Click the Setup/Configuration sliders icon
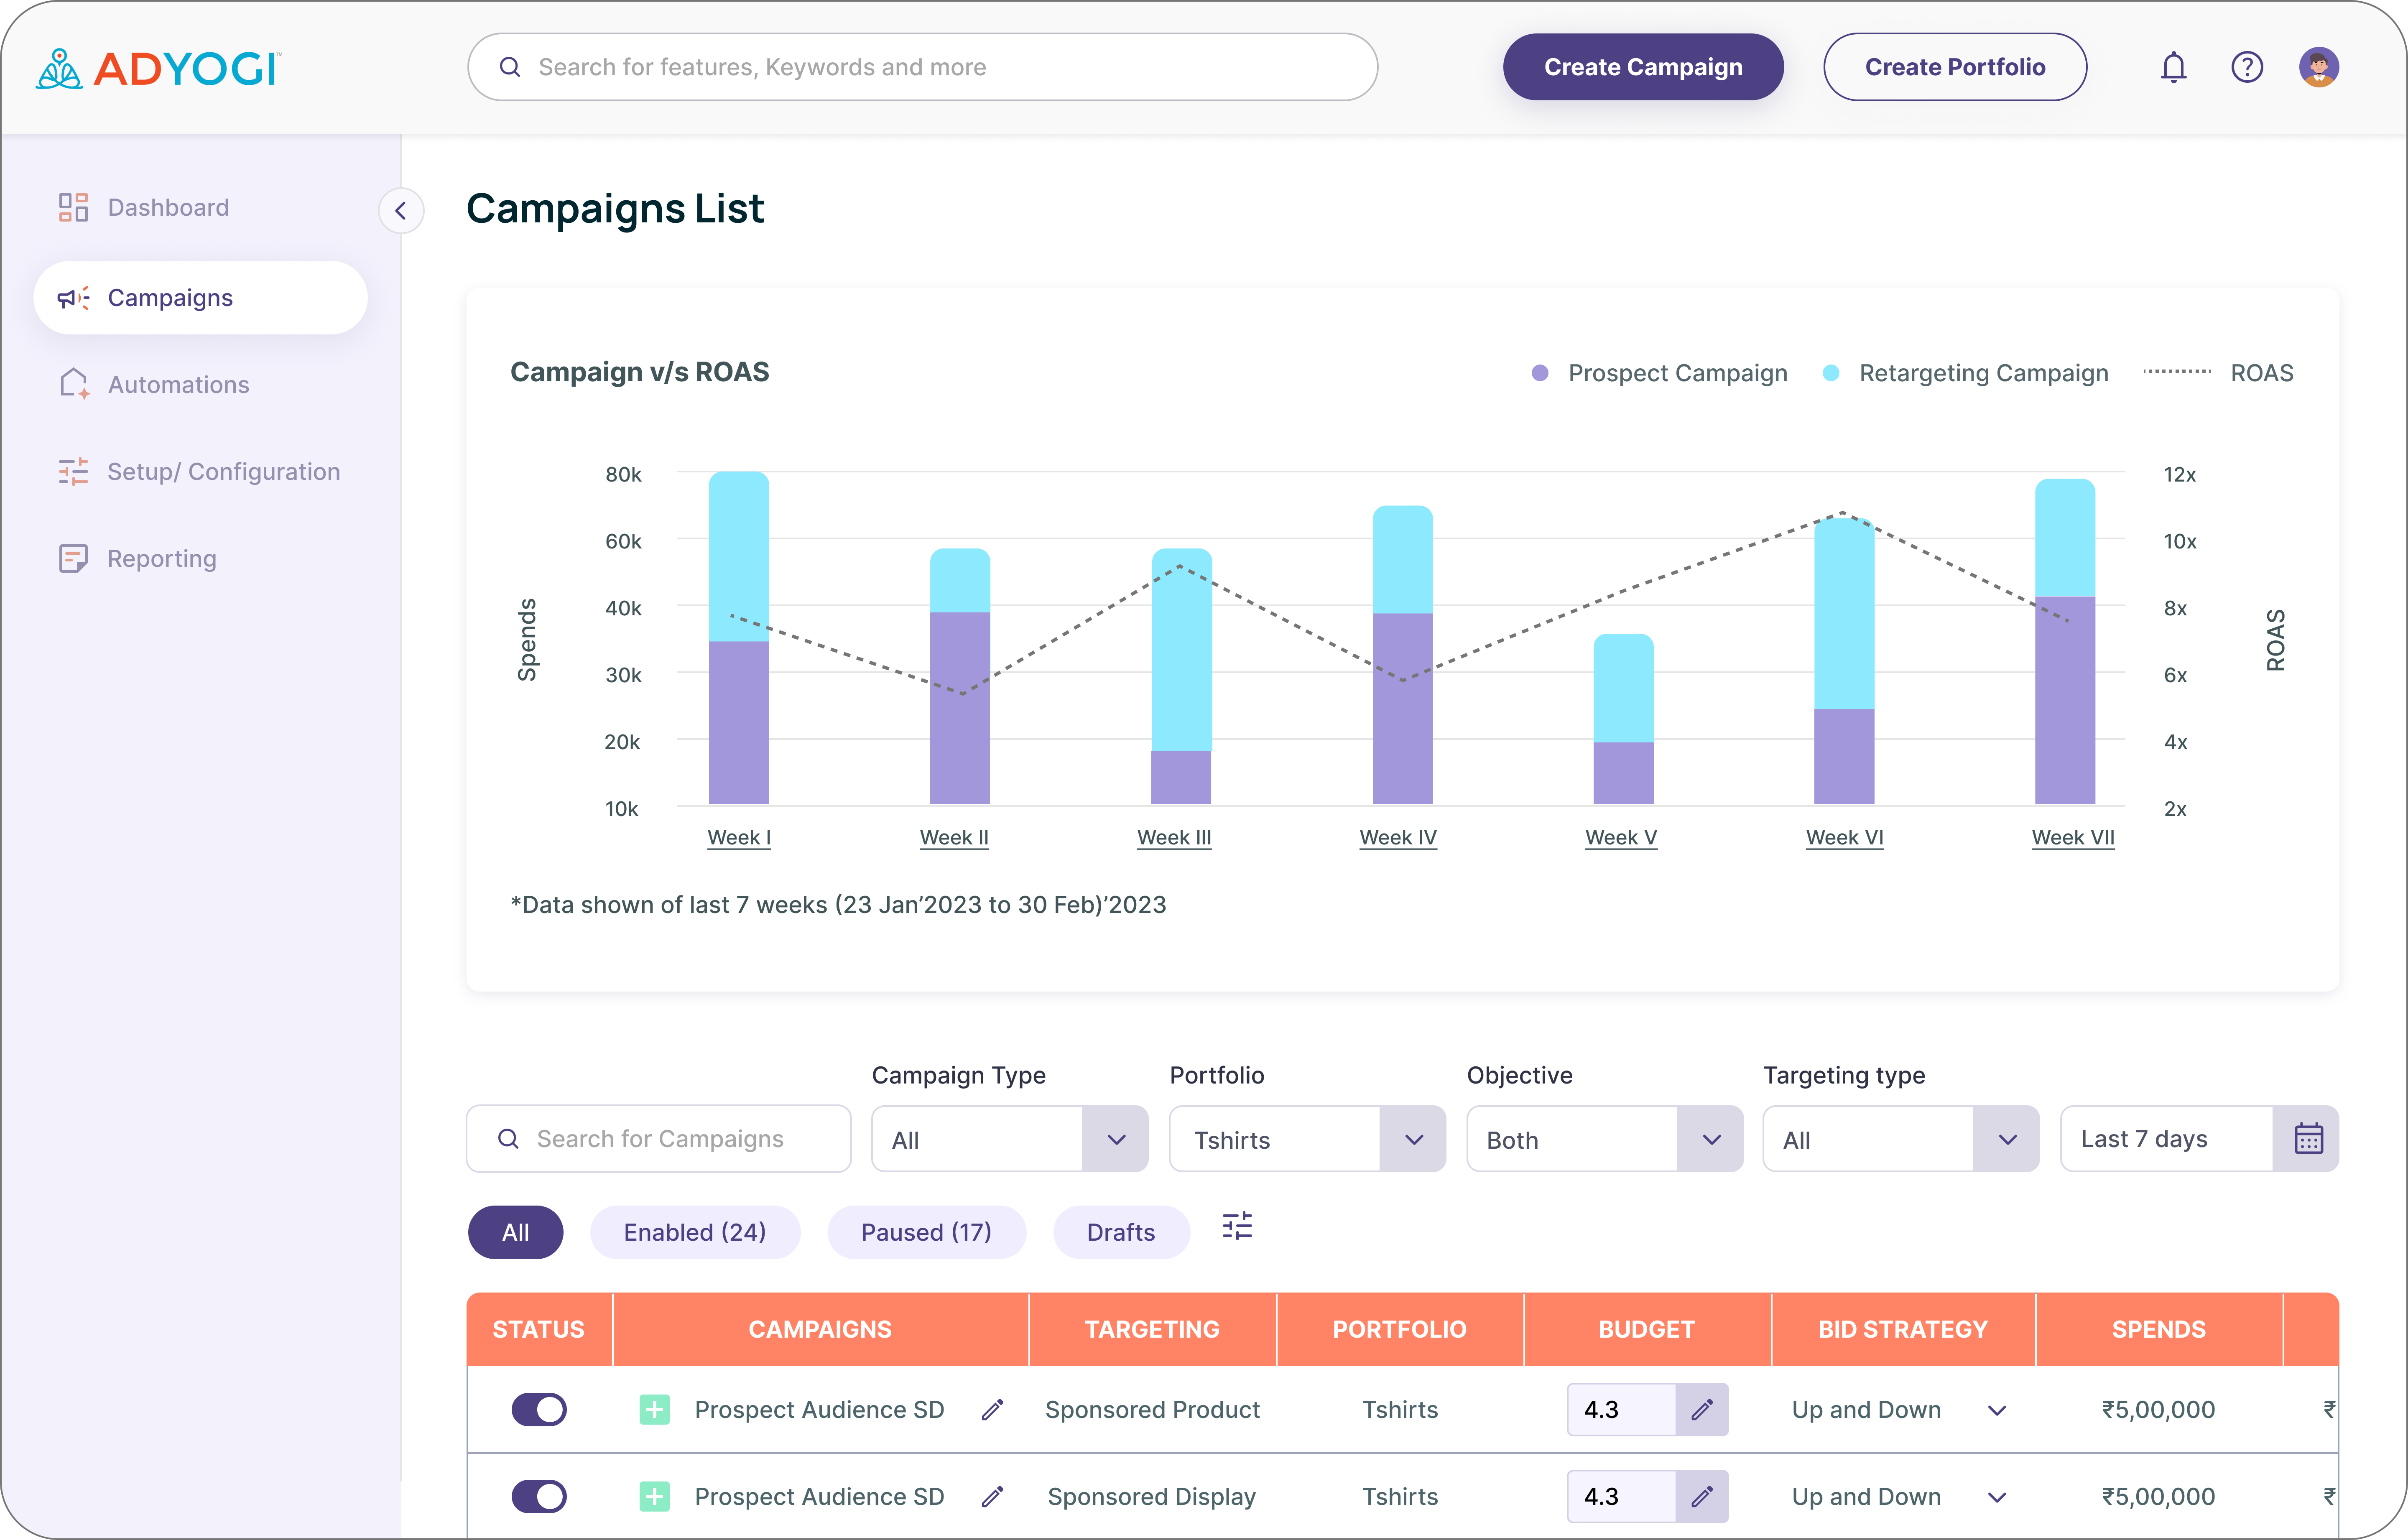This screenshot has width=2408, height=1540. click(x=73, y=471)
